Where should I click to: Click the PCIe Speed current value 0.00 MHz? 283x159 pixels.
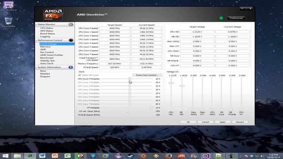point(146,67)
